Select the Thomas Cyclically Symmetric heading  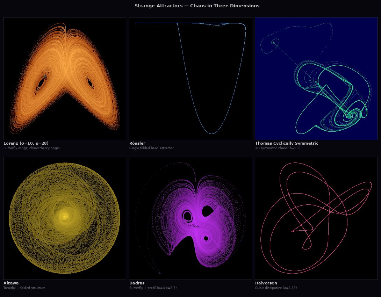[287, 143]
